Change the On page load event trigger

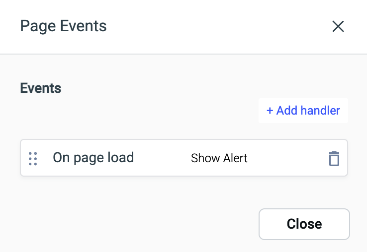coord(93,158)
